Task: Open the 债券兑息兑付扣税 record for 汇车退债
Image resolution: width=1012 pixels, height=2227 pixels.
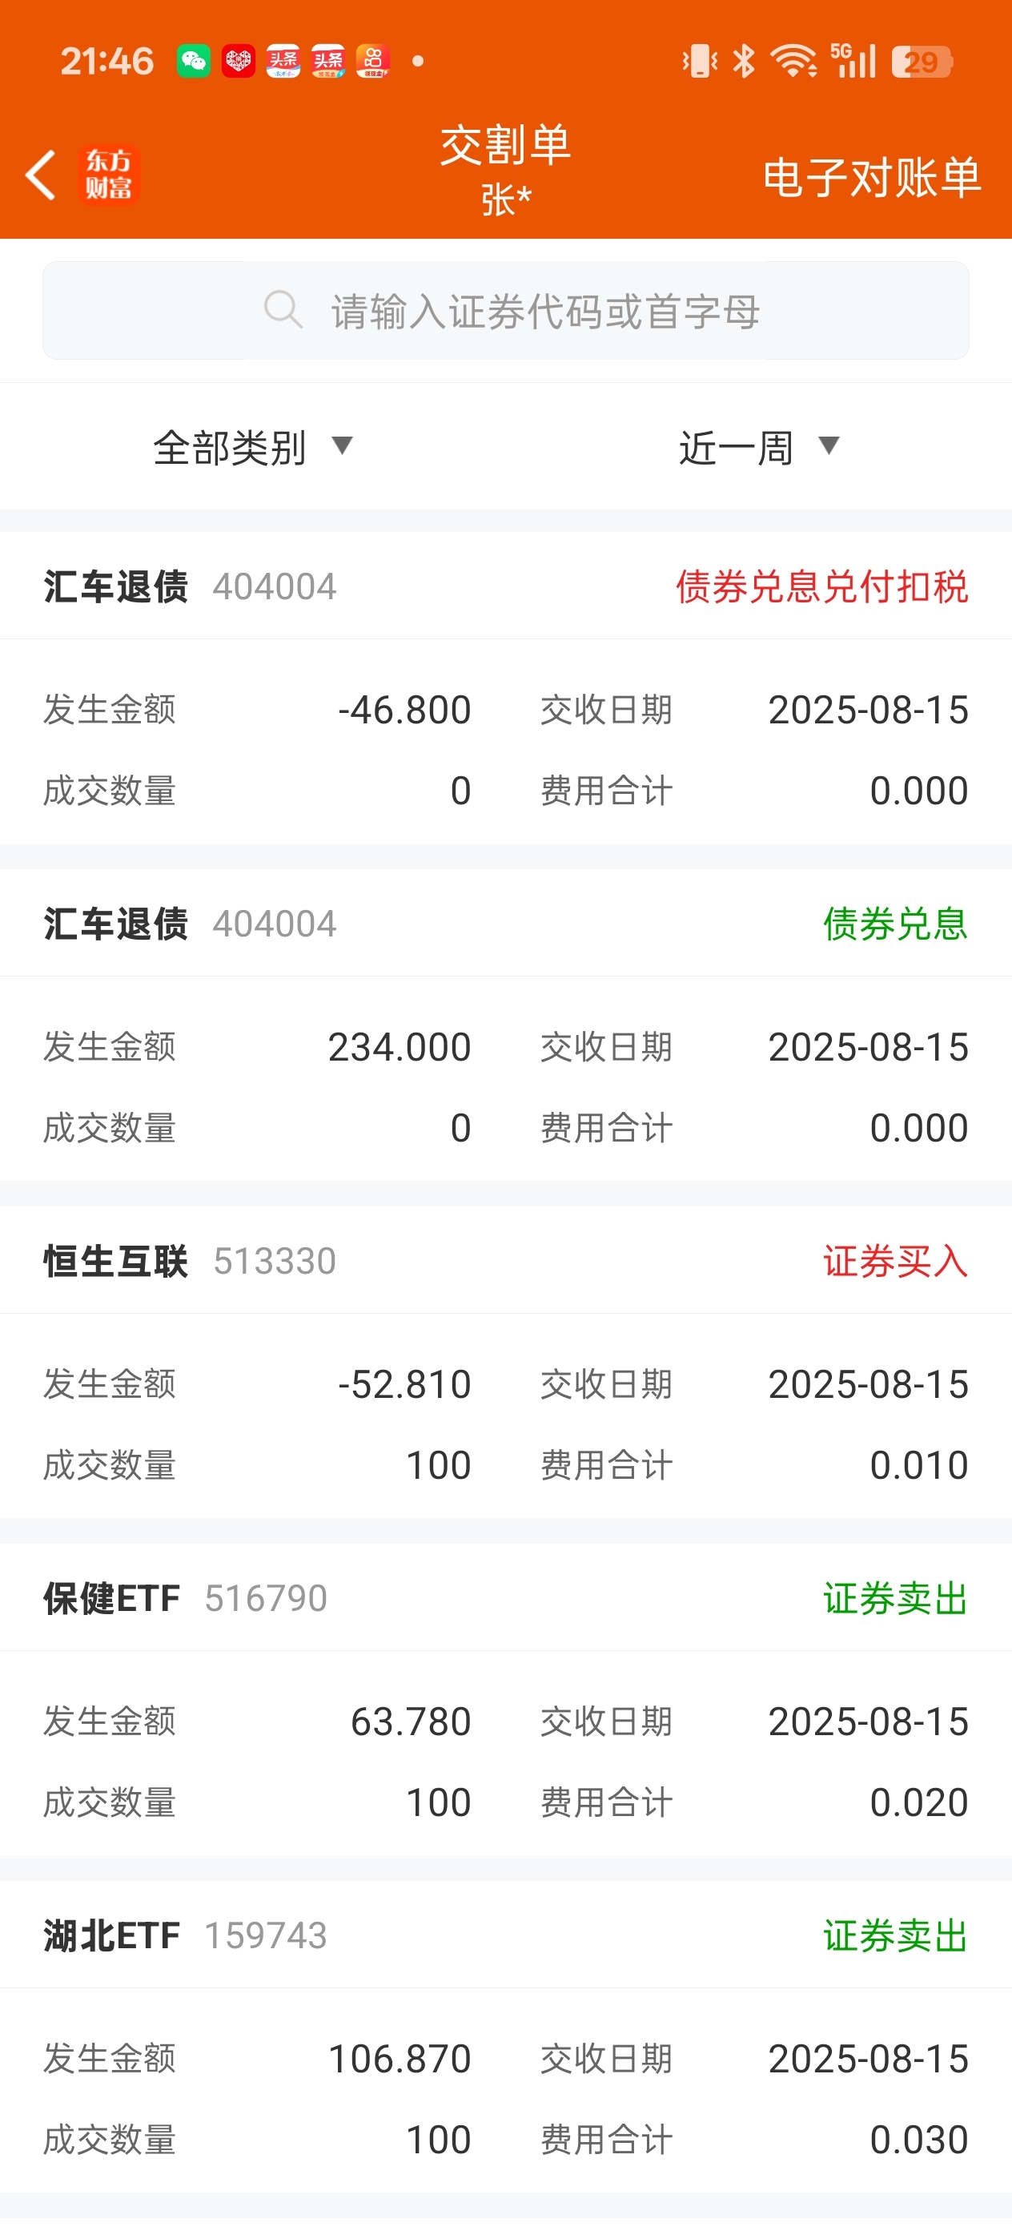Action: pyautogui.click(x=505, y=687)
